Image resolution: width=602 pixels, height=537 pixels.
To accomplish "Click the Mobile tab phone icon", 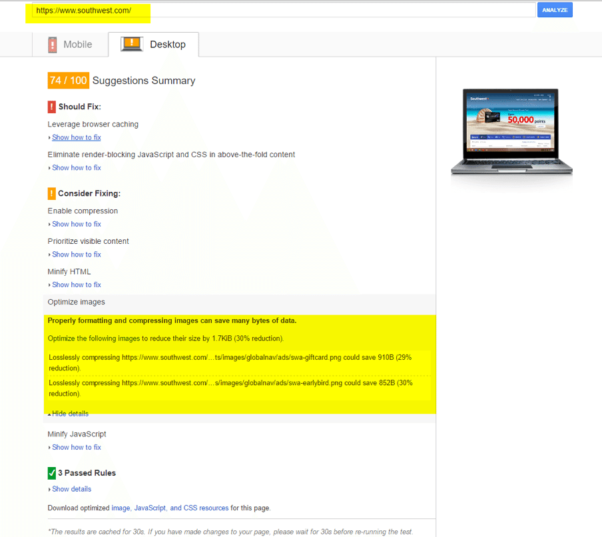I will point(53,45).
